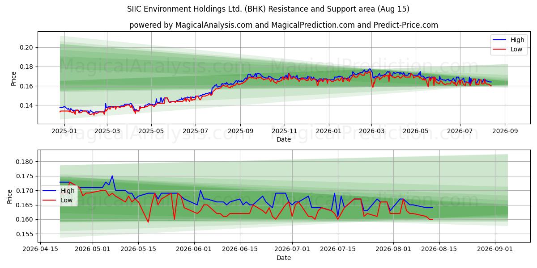The image size is (537, 268).
Task: Click the "0.14" y-axis tick label
Action: (27, 105)
